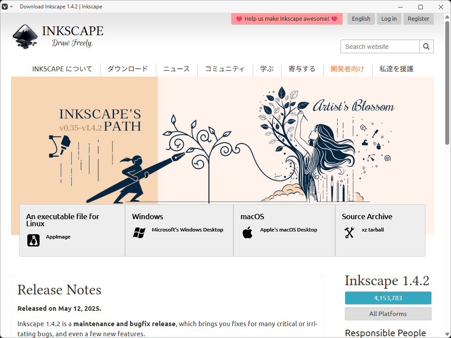Click the 4,153,783 download count bar
The image size is (451, 338).
coord(388,298)
